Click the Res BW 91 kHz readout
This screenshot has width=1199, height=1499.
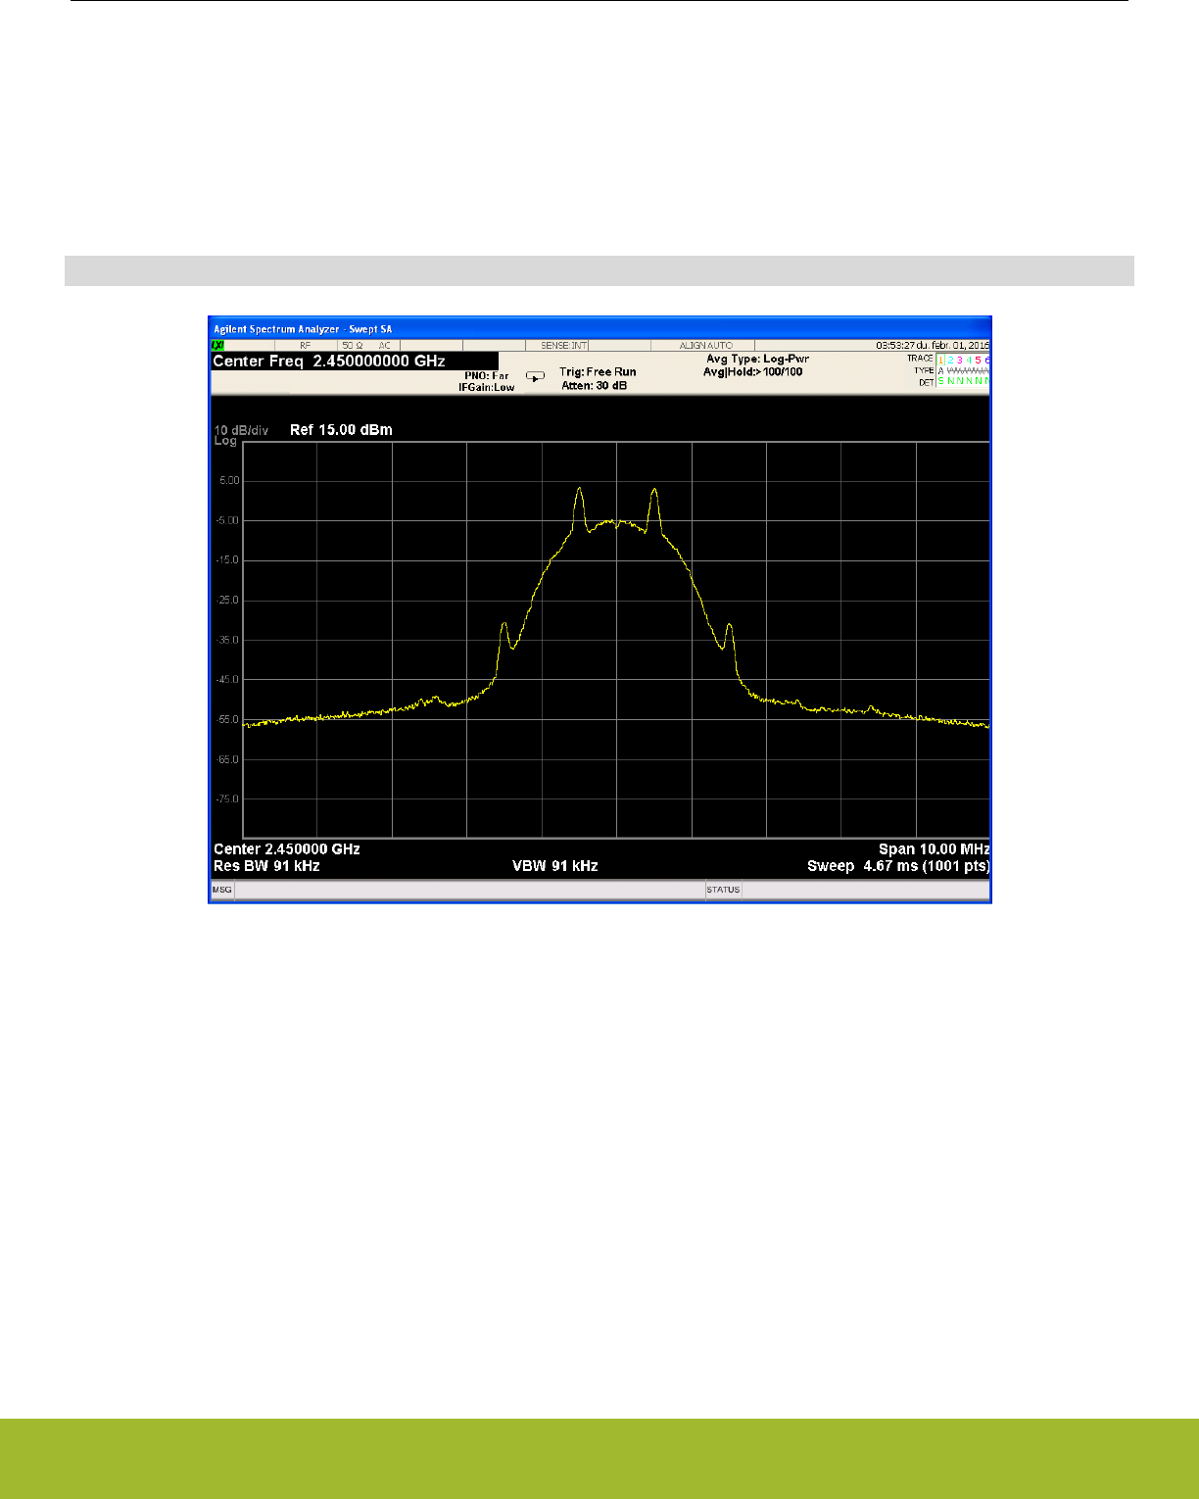[x=266, y=866]
